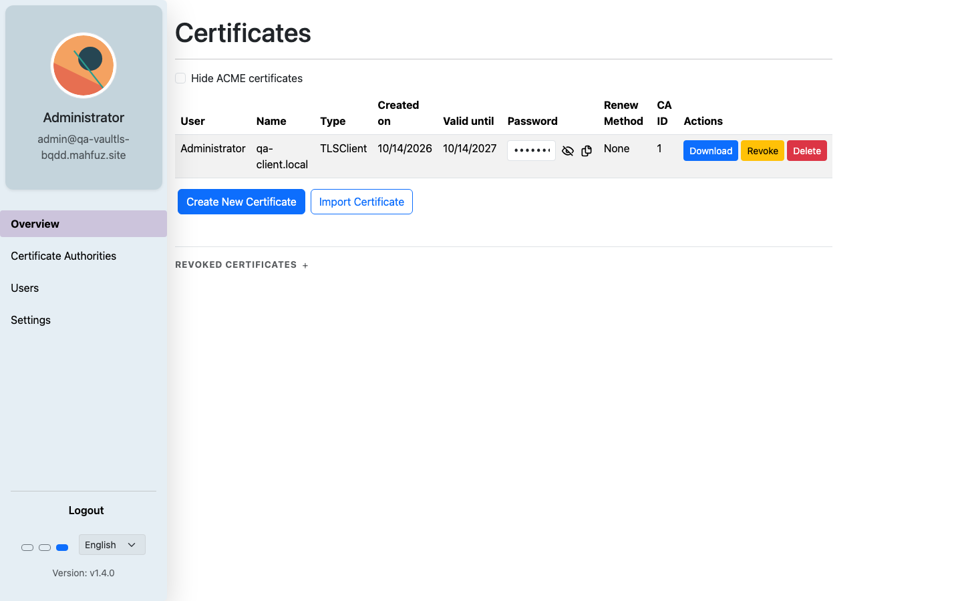The height and width of the screenshot is (601, 962).
Task: Delete the qa-client.local certificate
Action: pyautogui.click(x=807, y=151)
